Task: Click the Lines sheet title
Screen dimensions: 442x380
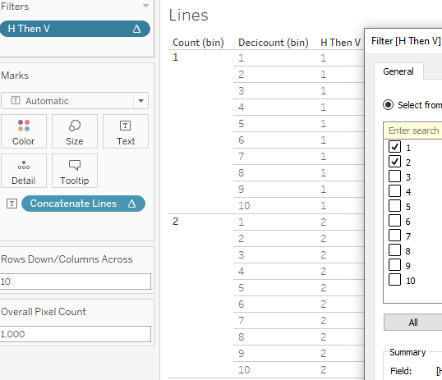Action: [x=188, y=16]
